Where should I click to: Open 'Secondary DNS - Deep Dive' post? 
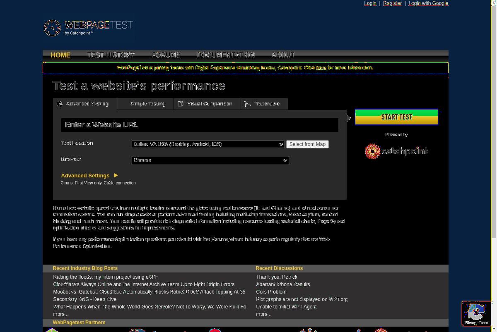85,299
